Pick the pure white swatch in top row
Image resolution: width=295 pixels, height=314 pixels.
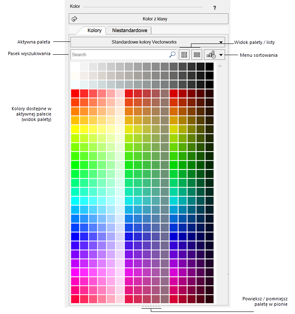click(x=75, y=66)
